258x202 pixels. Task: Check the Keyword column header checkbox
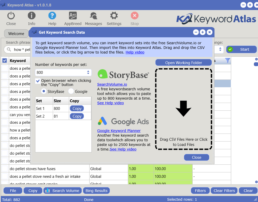click(4, 60)
